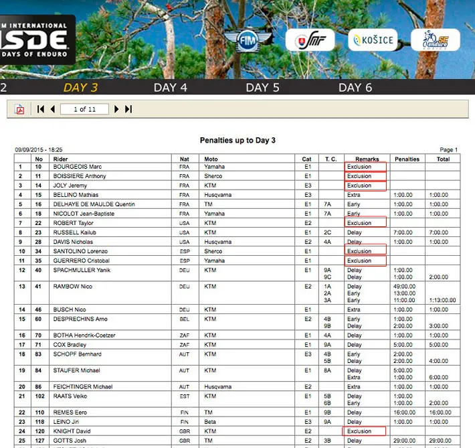This screenshot has height=448, width=475.
Task: Select rider 'BOURGEOIS Marc'
Action: point(77,167)
